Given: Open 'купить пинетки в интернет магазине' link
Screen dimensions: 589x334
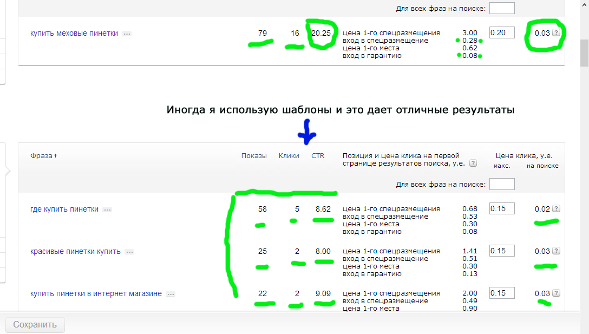Looking at the screenshot, I should point(96,293).
